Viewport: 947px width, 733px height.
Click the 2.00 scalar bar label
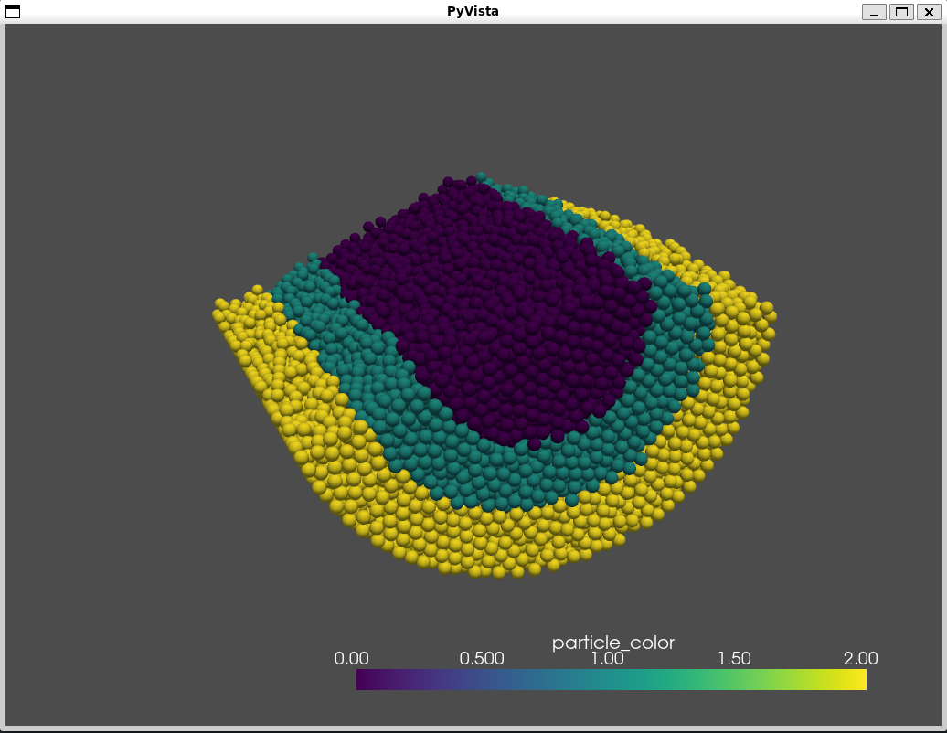(861, 658)
